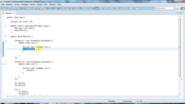Open the Debug dropdown arrow
The height and width of the screenshot is (104, 185).
coord(50,8)
